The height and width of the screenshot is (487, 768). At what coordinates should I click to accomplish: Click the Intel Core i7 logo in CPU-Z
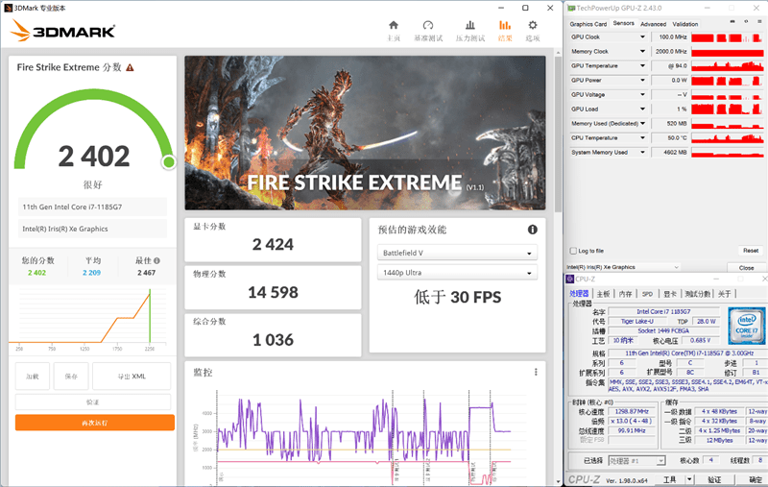pyautogui.click(x=746, y=326)
